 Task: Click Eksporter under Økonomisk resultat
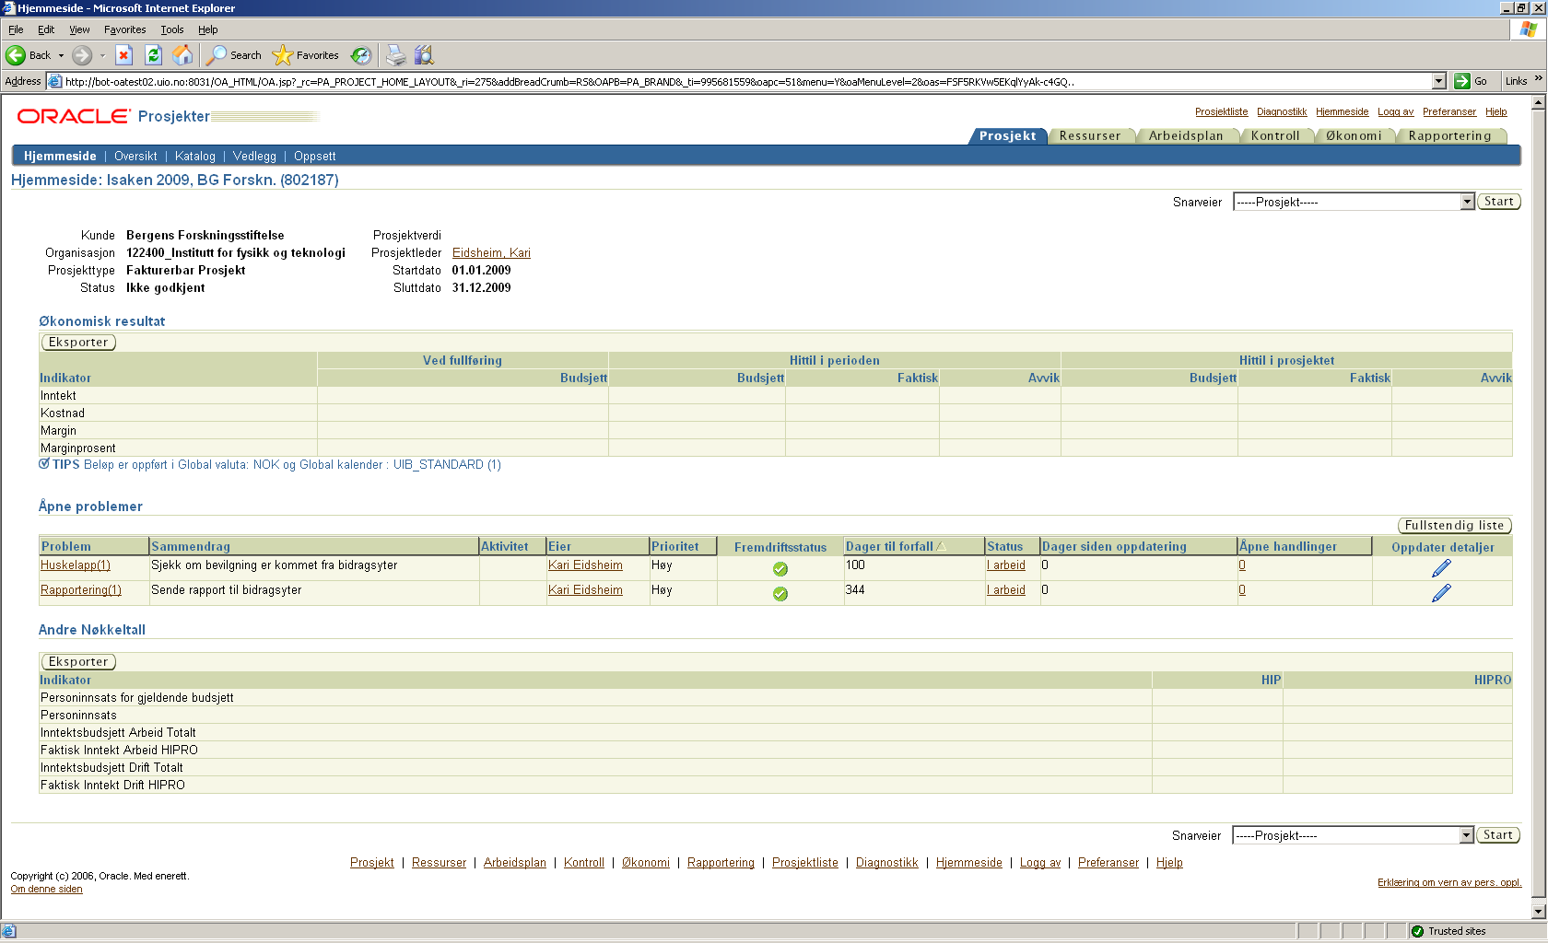tap(78, 342)
